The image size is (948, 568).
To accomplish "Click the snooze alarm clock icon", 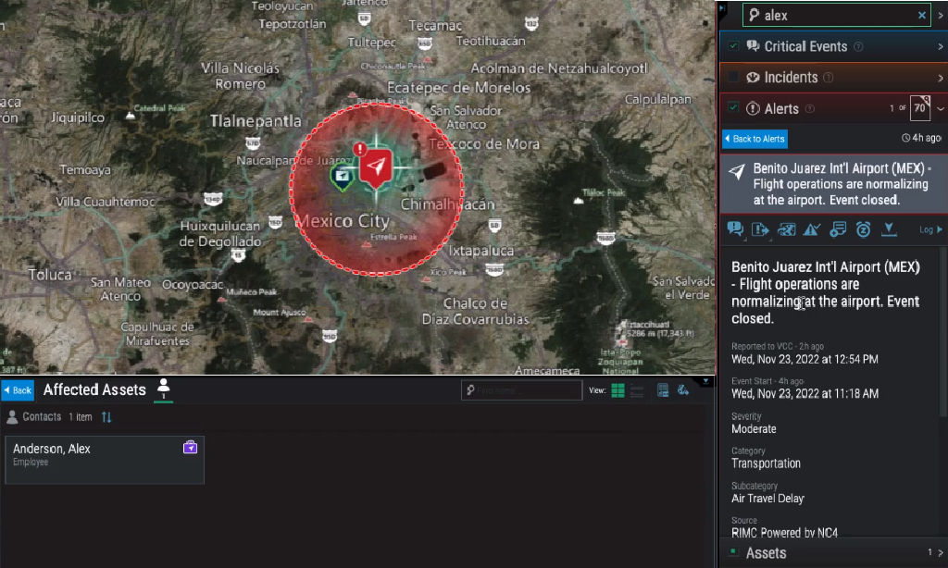I will (863, 229).
